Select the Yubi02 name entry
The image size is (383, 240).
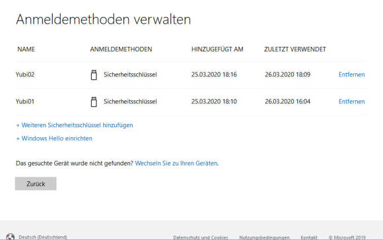(25, 75)
